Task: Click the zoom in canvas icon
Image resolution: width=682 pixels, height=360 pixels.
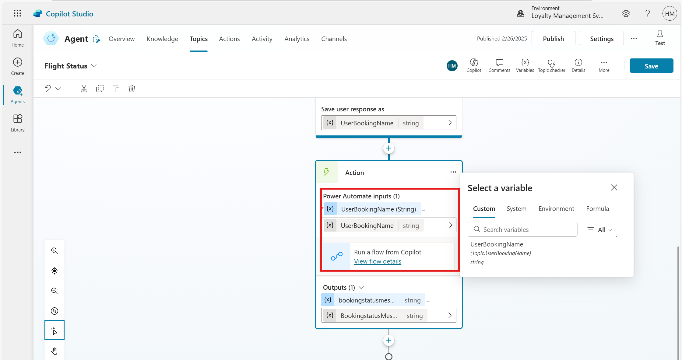Action: tap(54, 250)
